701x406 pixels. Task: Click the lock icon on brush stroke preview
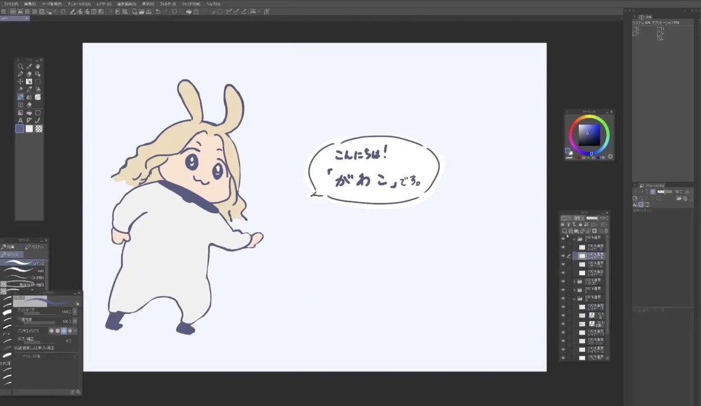pyautogui.click(x=77, y=303)
